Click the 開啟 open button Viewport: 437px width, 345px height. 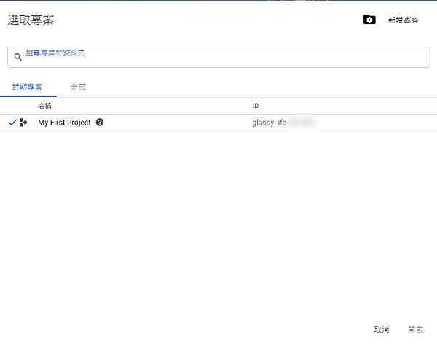pyautogui.click(x=416, y=330)
